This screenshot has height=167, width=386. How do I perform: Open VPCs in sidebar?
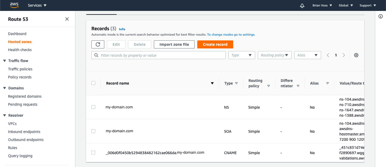[12, 124]
